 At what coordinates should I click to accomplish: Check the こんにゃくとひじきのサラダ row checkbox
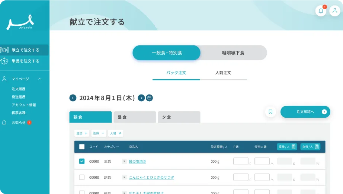82,177
